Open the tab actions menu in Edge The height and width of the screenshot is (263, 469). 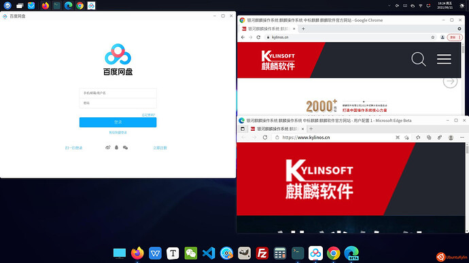coord(243,129)
